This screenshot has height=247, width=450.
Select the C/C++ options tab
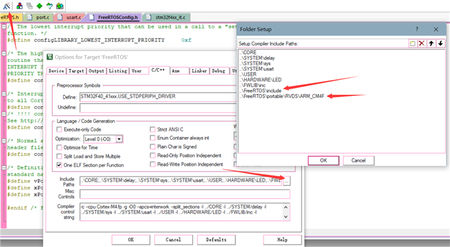[x=159, y=70]
